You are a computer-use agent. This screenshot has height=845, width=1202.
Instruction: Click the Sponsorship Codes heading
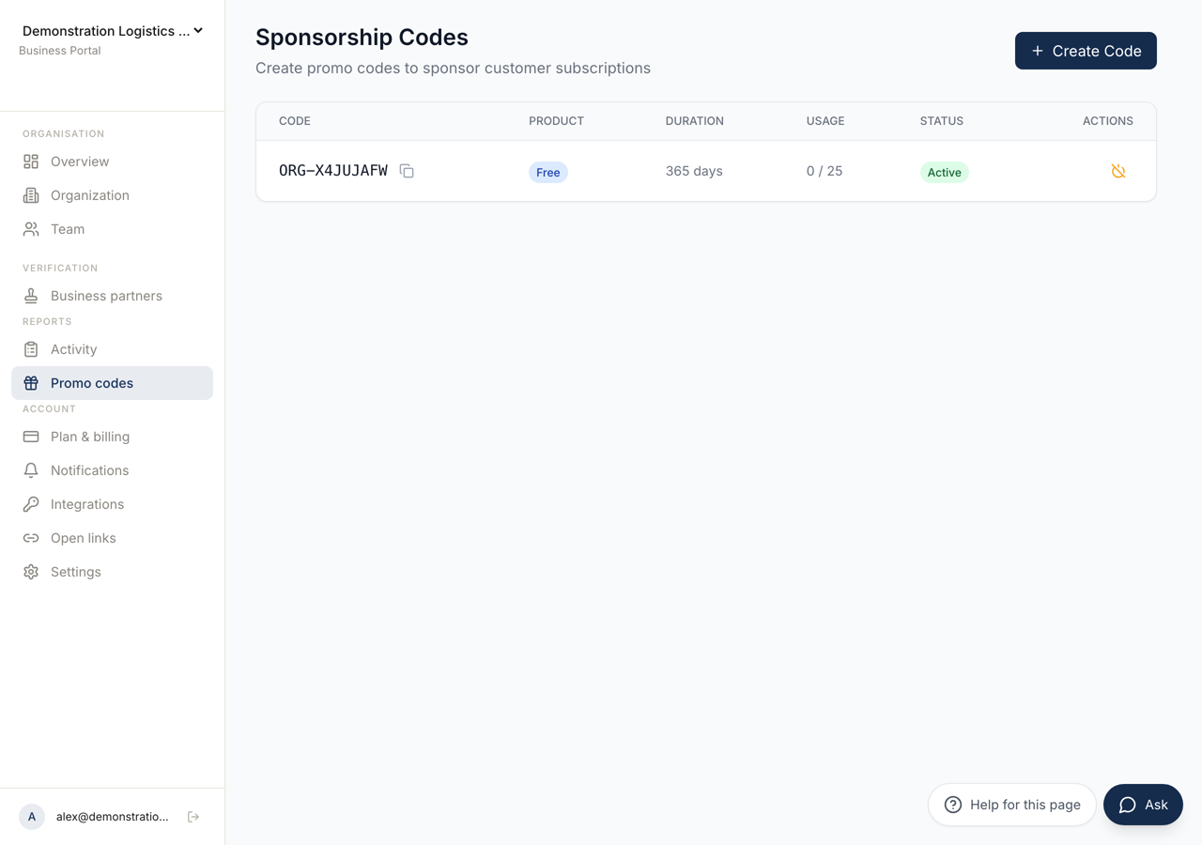point(362,38)
